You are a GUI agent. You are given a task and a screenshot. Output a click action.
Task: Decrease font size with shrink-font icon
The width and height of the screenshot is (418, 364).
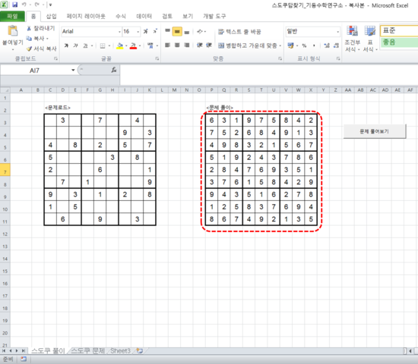coord(155,31)
